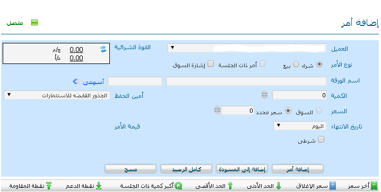Select بيع radio button
The image size is (381, 192).
(x=296, y=65)
